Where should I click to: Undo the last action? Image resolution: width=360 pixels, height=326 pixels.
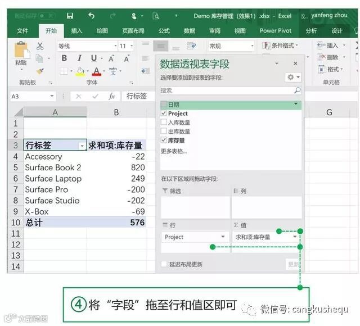tap(91, 16)
